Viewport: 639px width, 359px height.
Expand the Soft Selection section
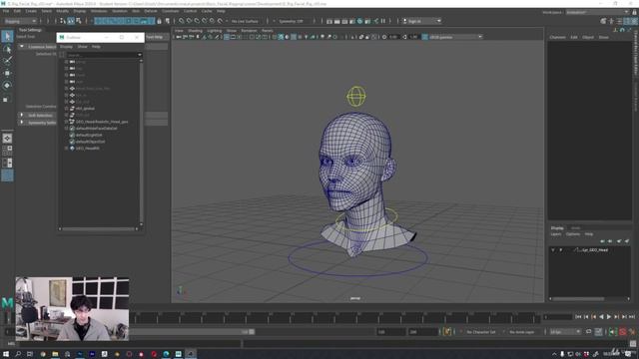click(x=22, y=116)
